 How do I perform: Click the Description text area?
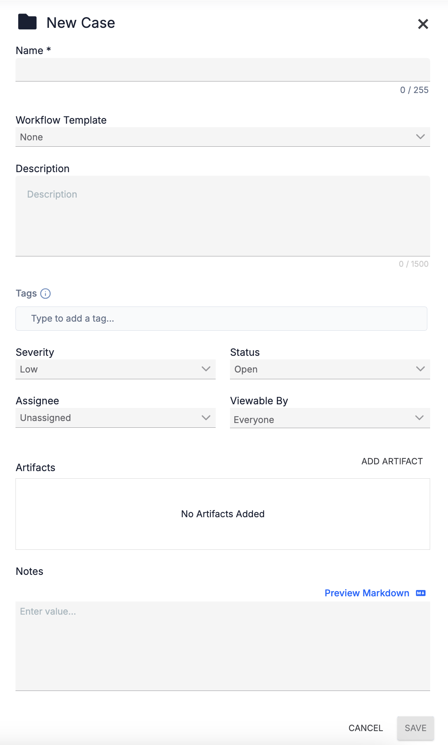click(222, 216)
